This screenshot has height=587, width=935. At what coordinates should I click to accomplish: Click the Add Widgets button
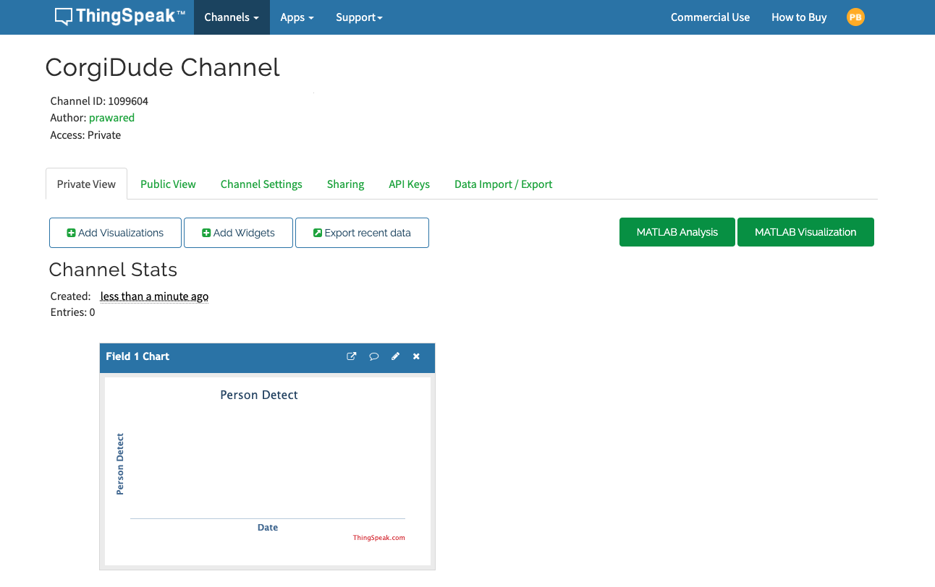pyautogui.click(x=238, y=233)
